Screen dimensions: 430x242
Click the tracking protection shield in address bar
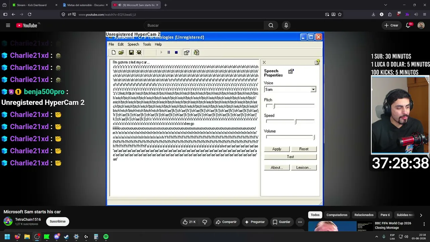coord(63,14)
